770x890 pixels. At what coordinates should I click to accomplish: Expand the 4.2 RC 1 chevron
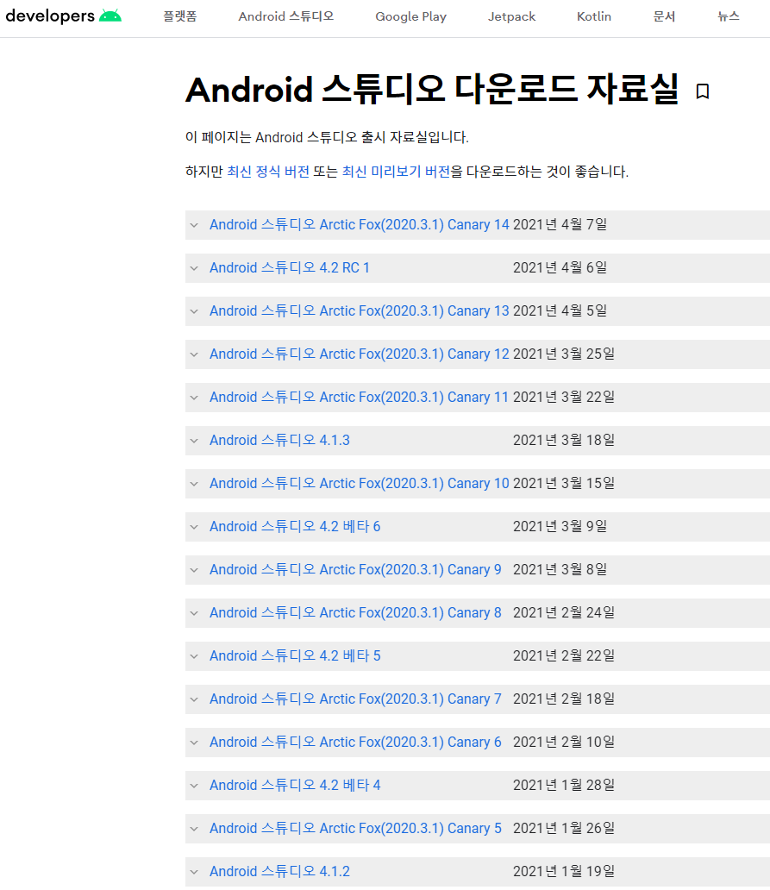194,268
